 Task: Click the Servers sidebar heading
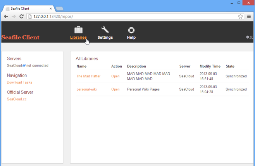click(x=14, y=58)
